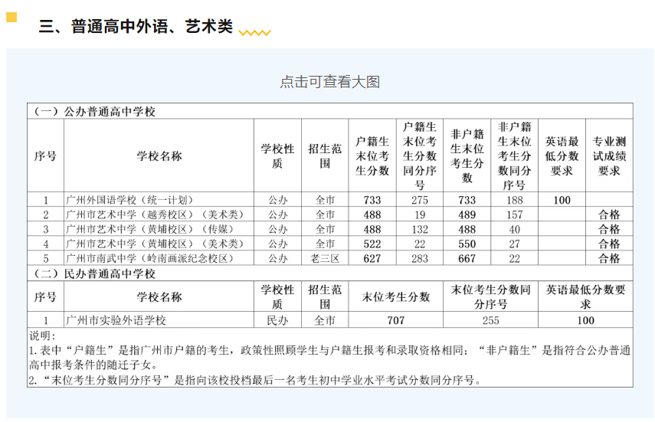Click the '英语最低分数要求' header in public section
The width and height of the screenshot is (655, 422).
562,155
